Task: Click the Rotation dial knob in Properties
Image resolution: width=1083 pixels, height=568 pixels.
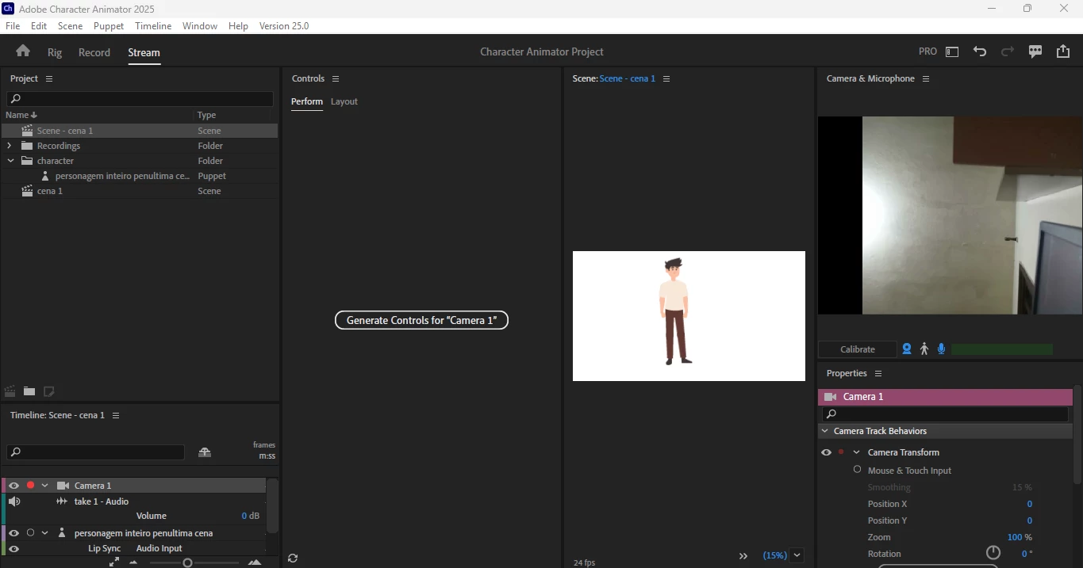Action: coord(993,553)
